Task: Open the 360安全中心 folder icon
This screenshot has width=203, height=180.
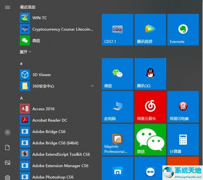Action: click(x=25, y=86)
